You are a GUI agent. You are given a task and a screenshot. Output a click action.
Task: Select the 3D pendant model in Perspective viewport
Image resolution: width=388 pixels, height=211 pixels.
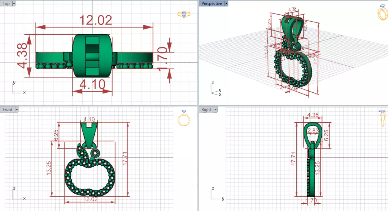click(294, 51)
